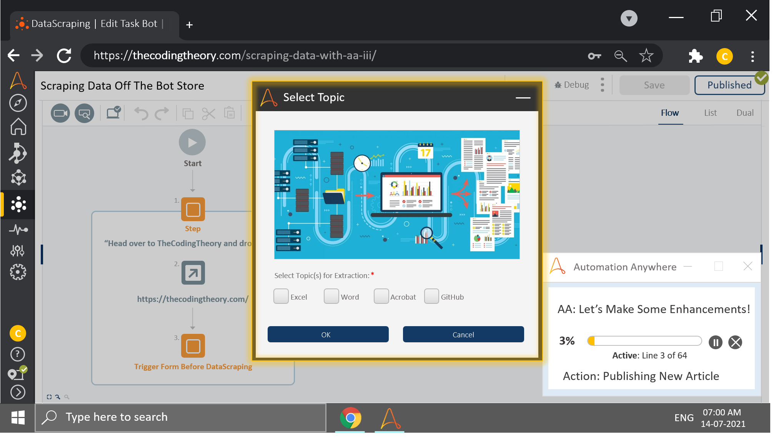Click the Type here to search box
Viewport: 776px width, 445px height.
[x=181, y=418]
